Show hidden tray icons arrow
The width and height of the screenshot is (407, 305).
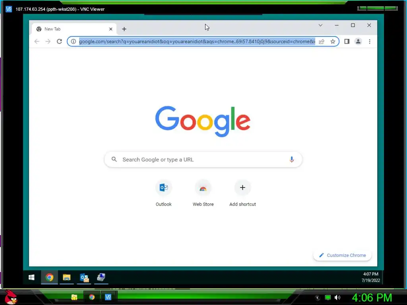pyautogui.click(x=317, y=298)
